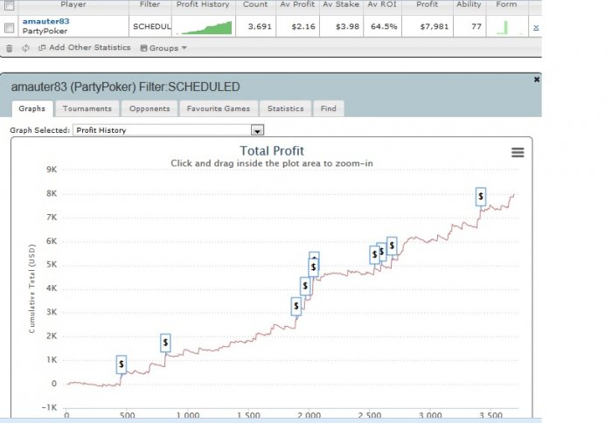Click the $ marker at 3K profit level
This screenshot has height=423, width=612.
296,306
